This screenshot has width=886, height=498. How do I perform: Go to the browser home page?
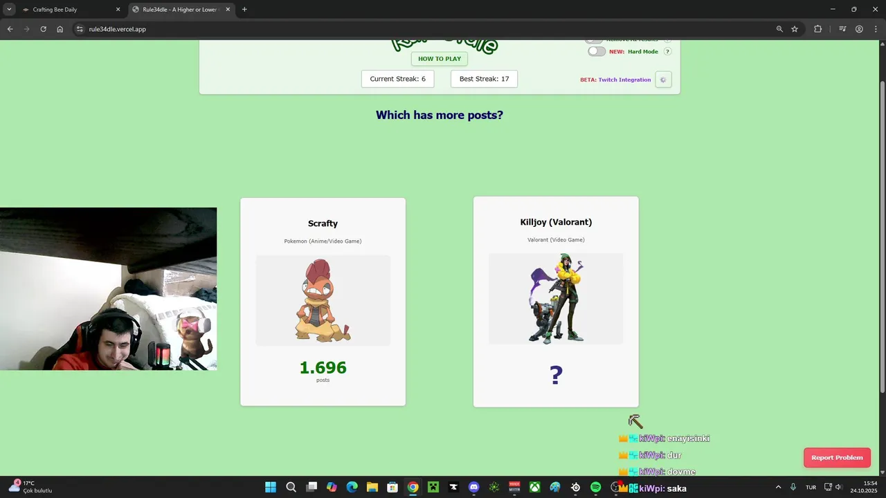60,29
